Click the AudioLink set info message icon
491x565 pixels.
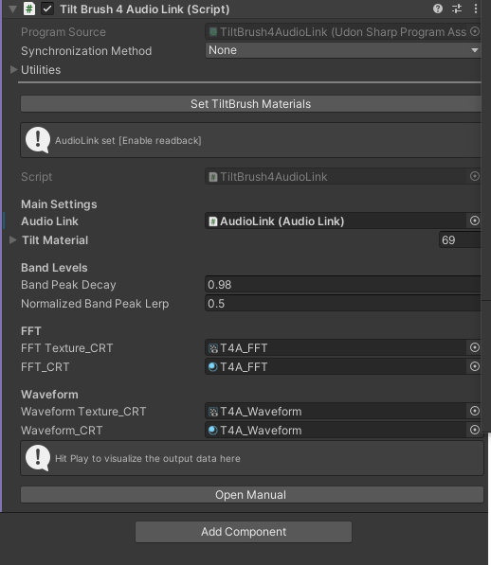click(38, 140)
